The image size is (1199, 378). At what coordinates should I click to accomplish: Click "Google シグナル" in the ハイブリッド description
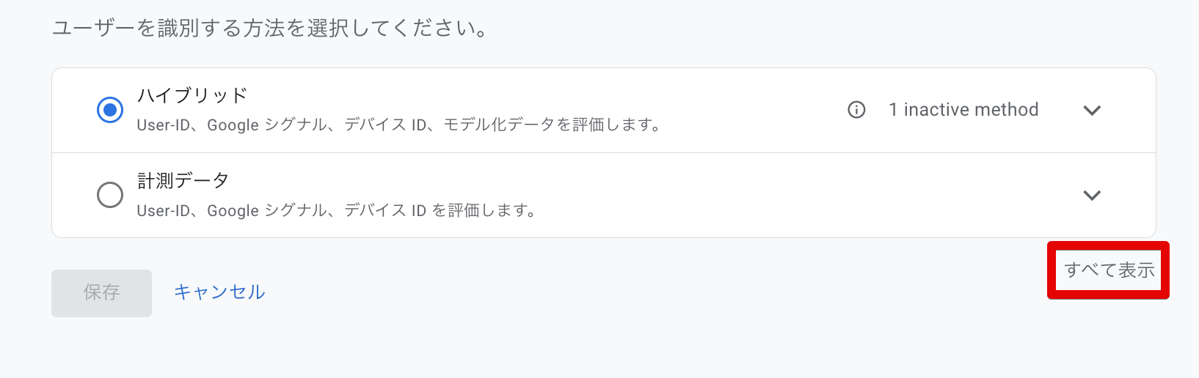point(266,125)
